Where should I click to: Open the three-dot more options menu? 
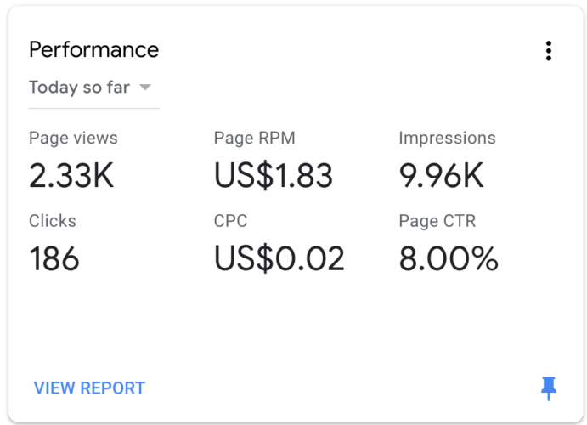(549, 50)
